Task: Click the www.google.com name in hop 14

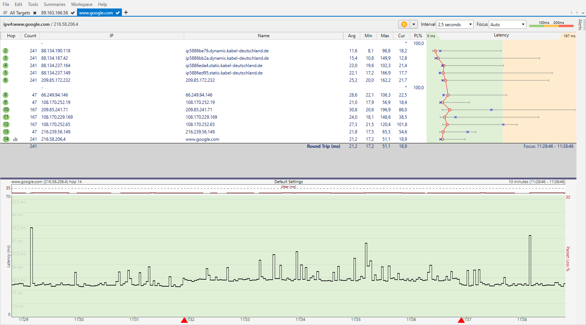Action: coord(203,139)
